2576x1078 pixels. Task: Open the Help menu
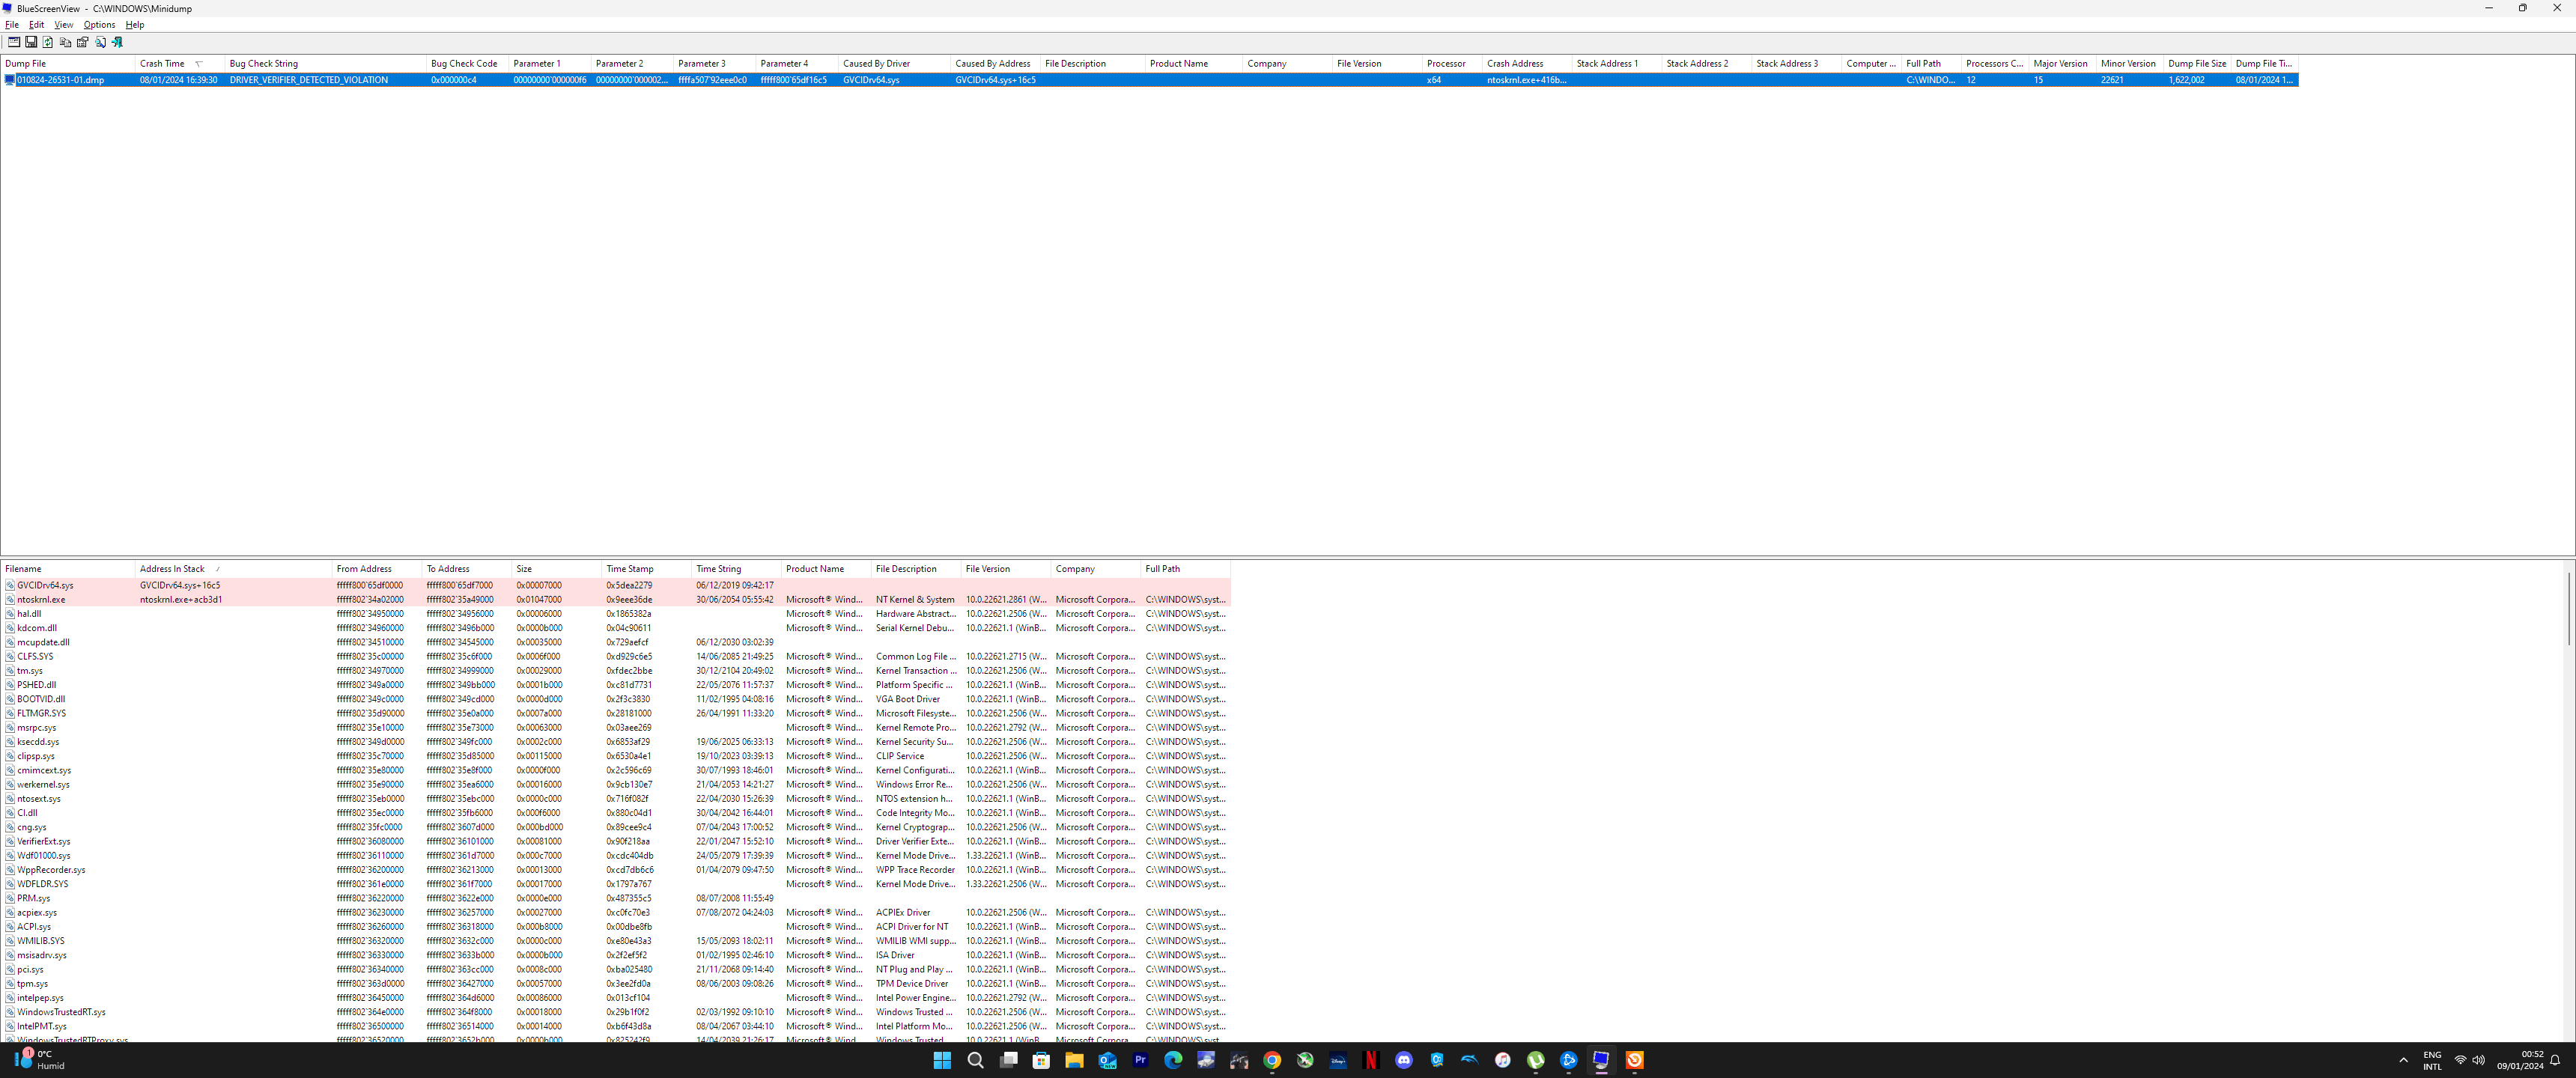pos(135,25)
